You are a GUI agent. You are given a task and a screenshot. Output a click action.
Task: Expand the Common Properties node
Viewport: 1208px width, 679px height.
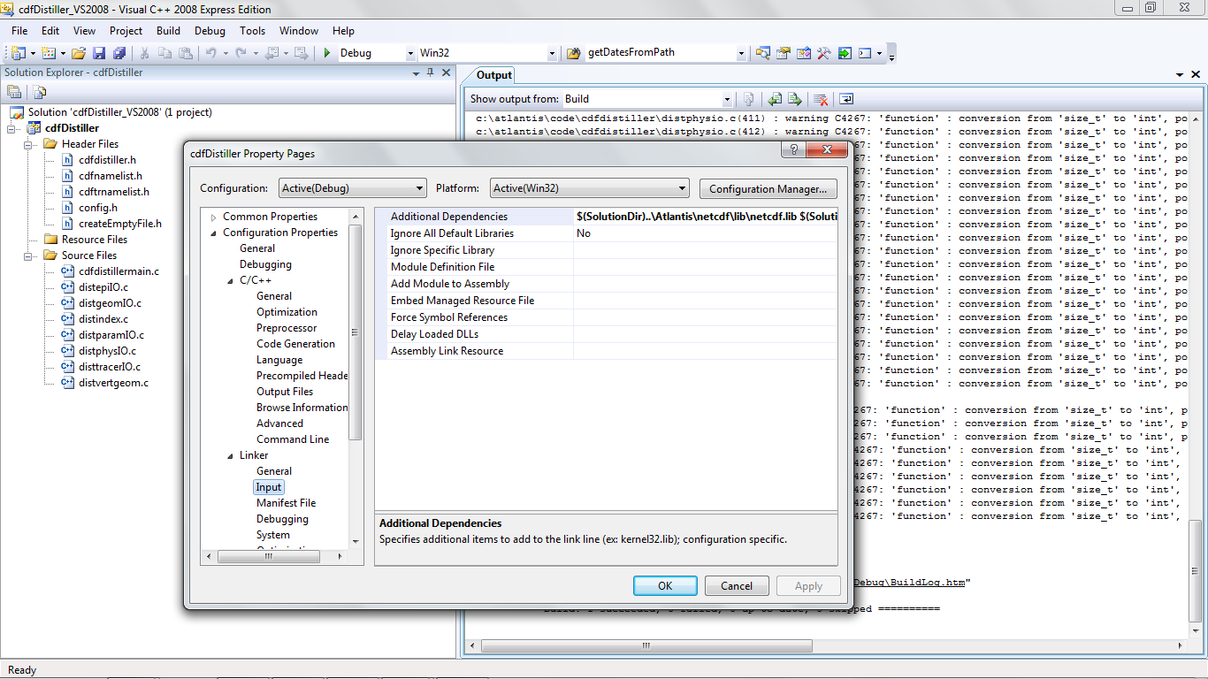pos(213,217)
